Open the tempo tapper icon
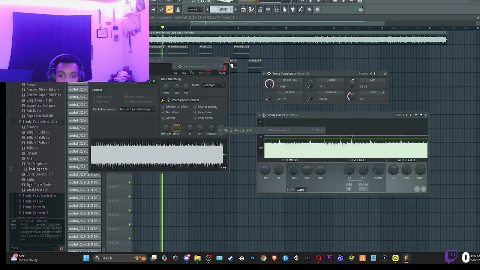 click(x=301, y=9)
